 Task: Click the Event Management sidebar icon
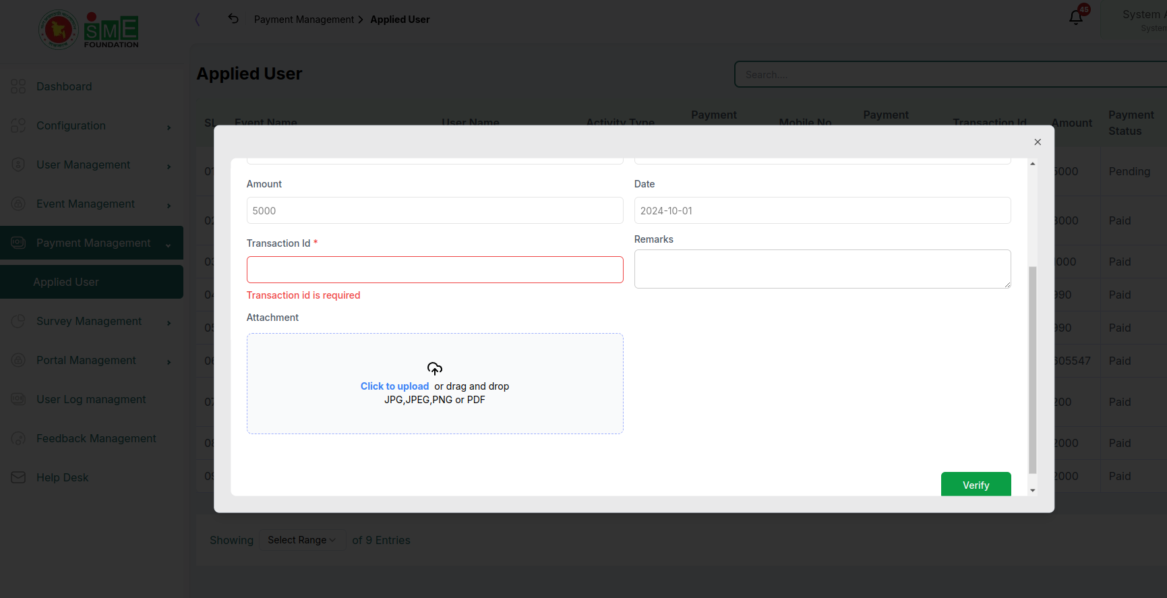coord(18,204)
